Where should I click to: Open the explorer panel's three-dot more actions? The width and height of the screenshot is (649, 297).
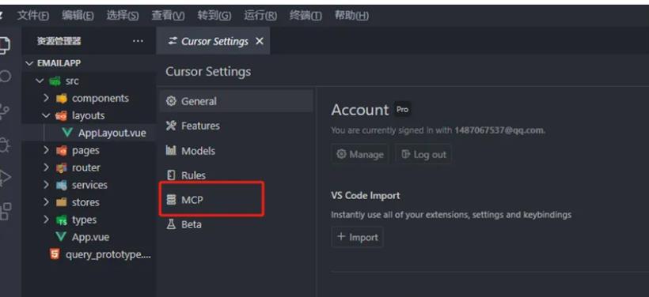click(x=138, y=41)
